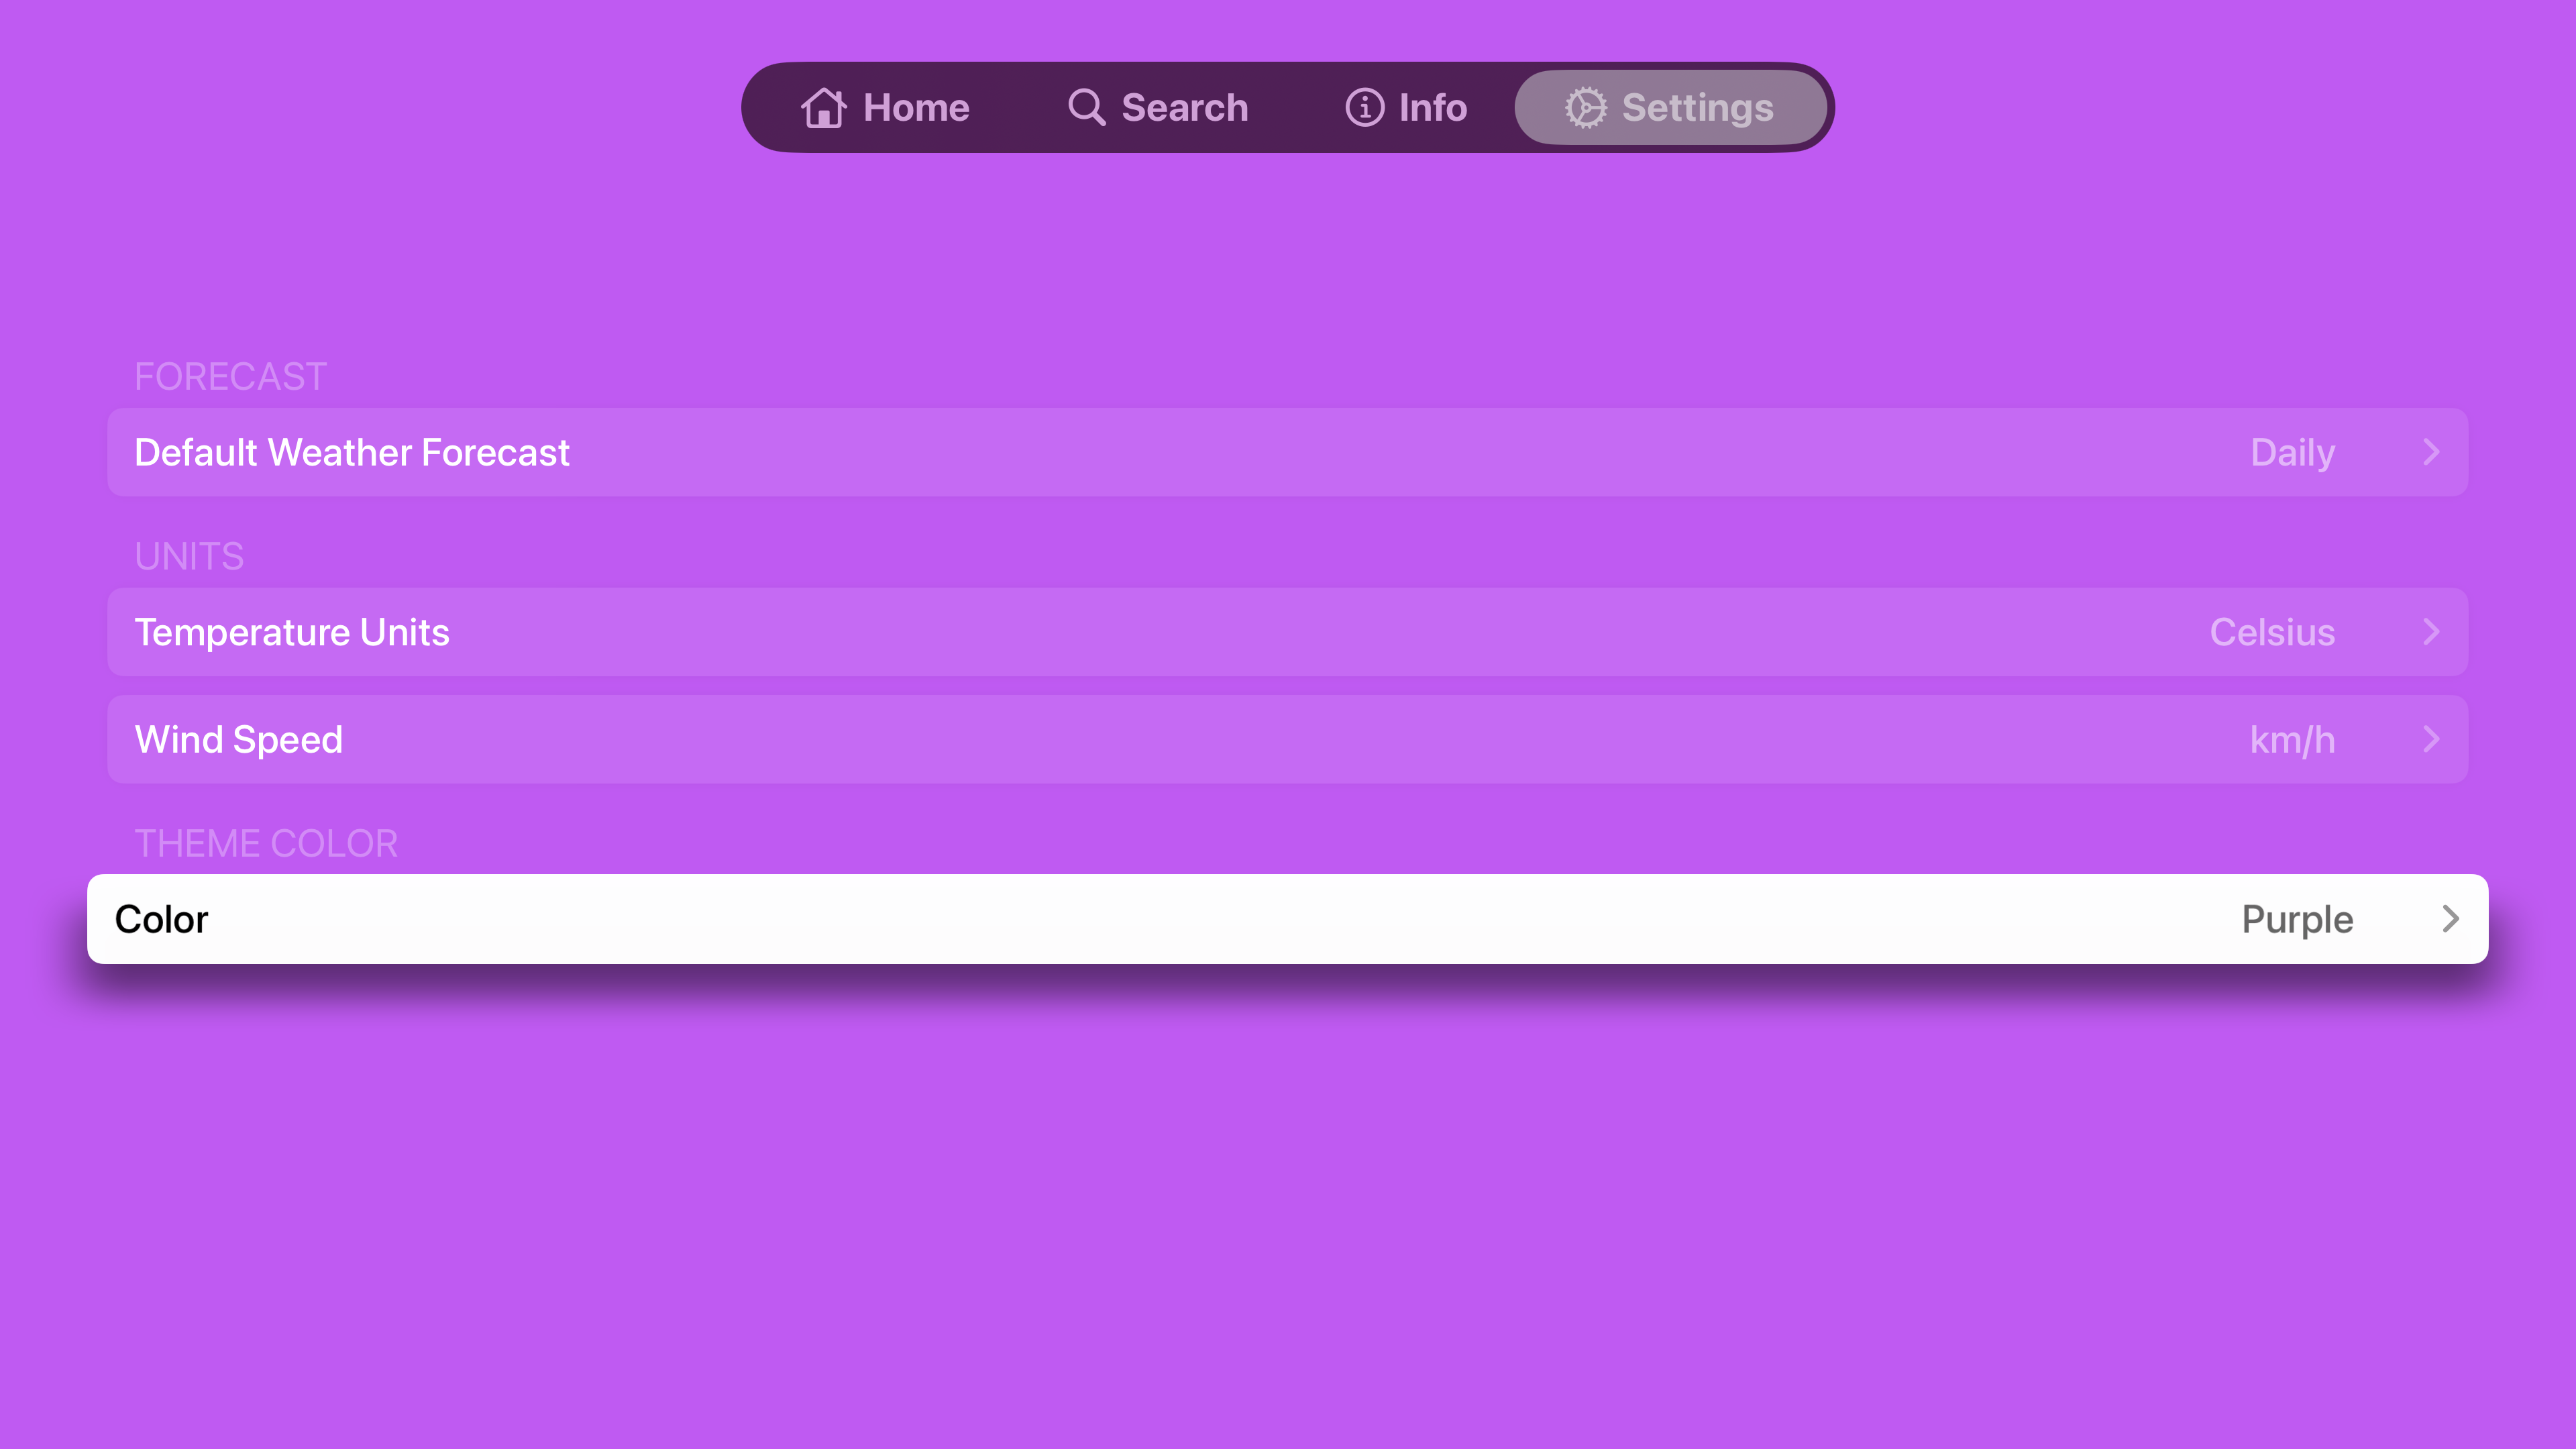Screen dimensions: 2576x1449
Task: Expand chevron on Wind Speed row
Action: [2432, 739]
